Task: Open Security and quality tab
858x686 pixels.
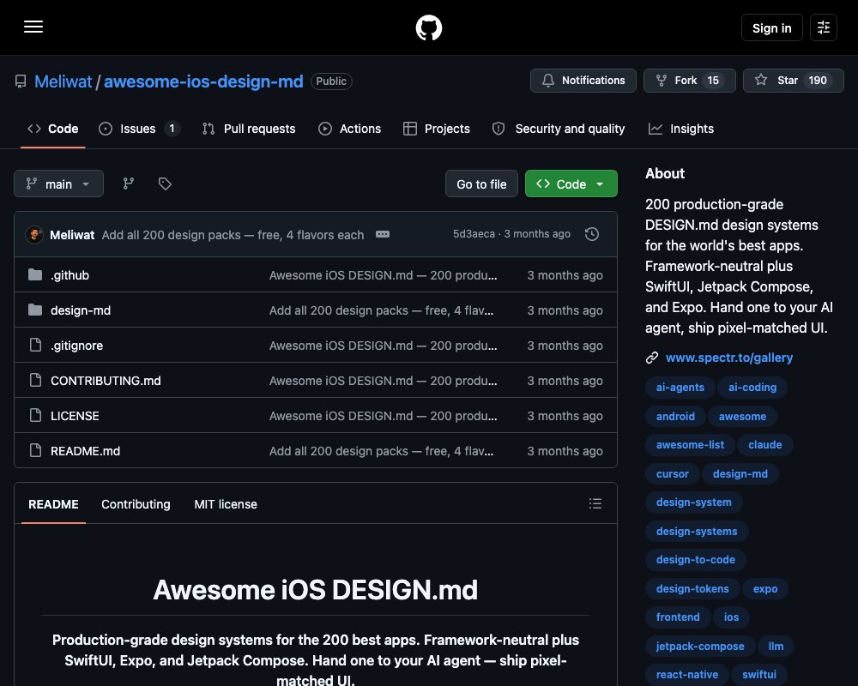Action: (559, 129)
